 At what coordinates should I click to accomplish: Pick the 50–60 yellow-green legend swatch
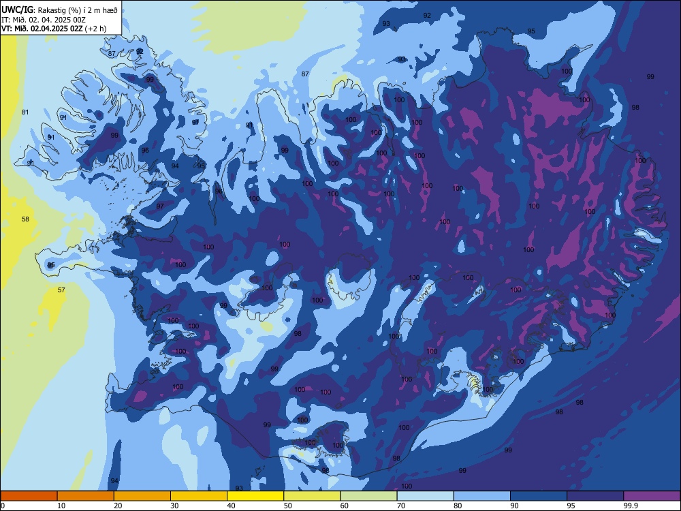click(x=313, y=496)
